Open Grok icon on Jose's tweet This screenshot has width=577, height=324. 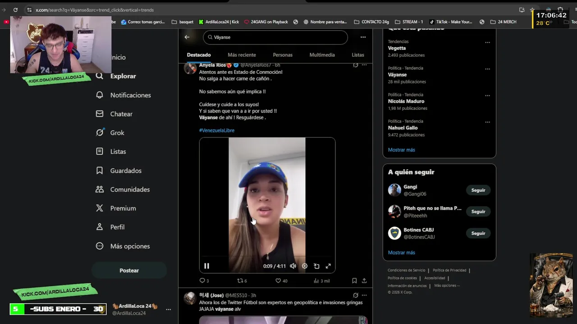tap(356, 295)
